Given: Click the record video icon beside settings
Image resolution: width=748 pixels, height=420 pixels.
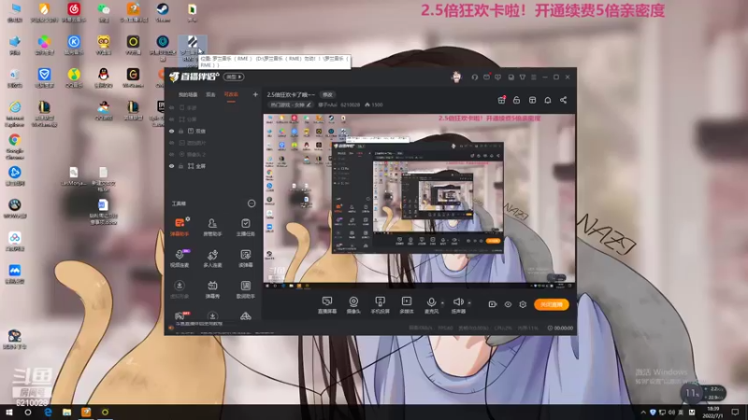Looking at the screenshot, I should tap(493, 304).
